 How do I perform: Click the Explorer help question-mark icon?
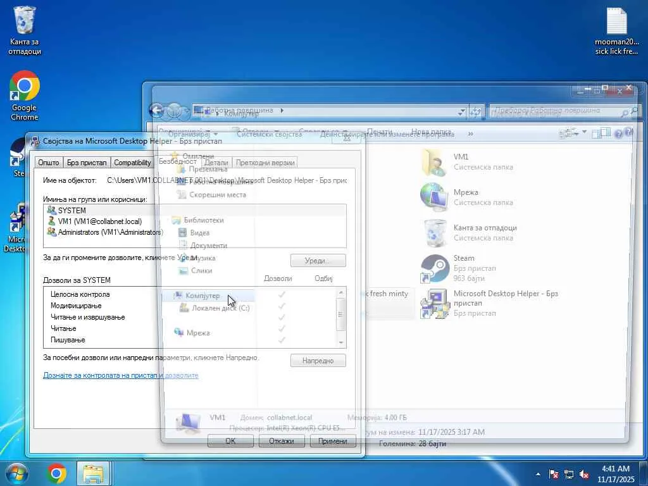point(618,134)
